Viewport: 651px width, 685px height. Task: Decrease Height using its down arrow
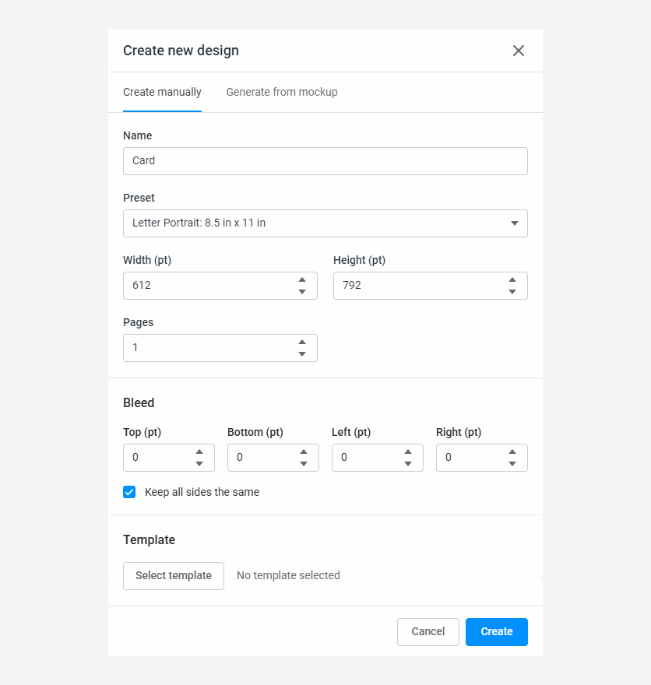coord(512,292)
